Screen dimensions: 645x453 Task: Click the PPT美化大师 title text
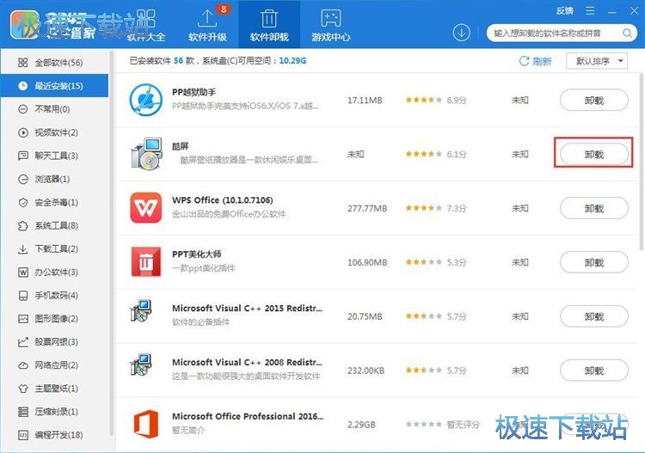coord(197,254)
